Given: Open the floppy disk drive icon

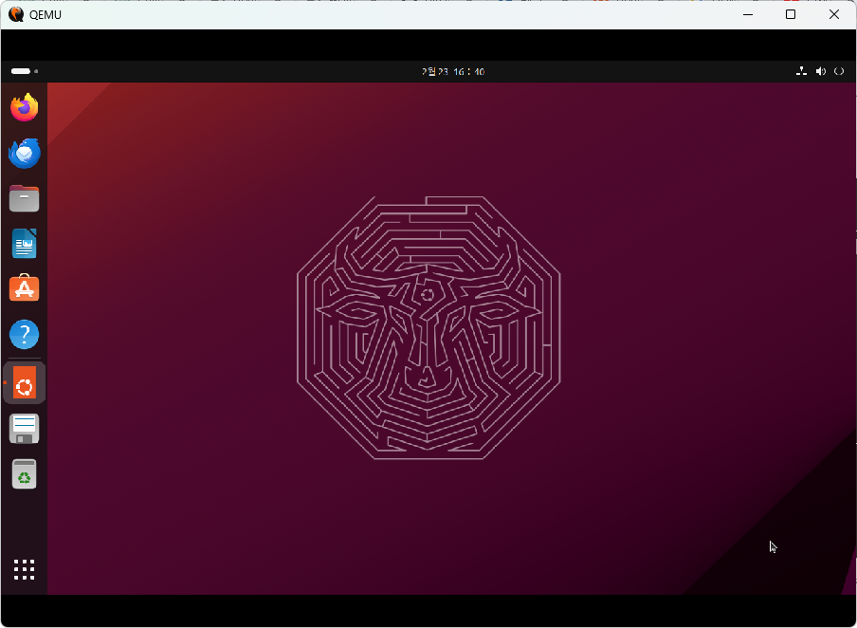Looking at the screenshot, I should pos(24,429).
